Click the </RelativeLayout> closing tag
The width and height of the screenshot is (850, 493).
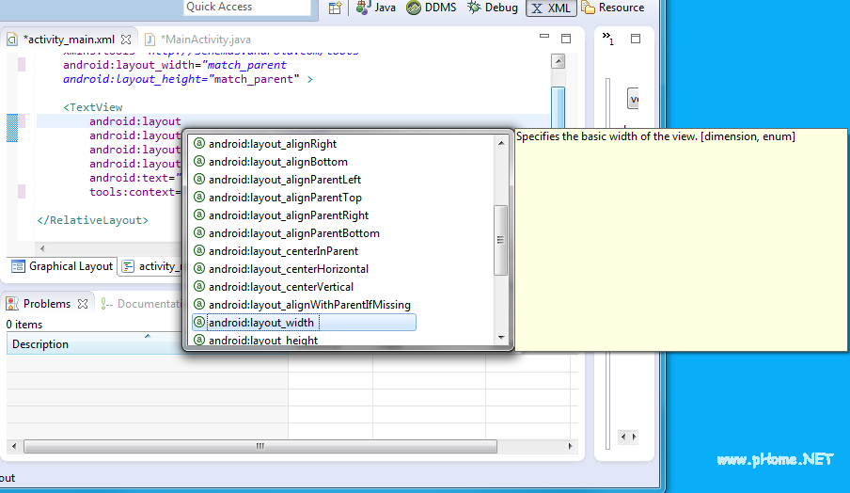click(93, 220)
